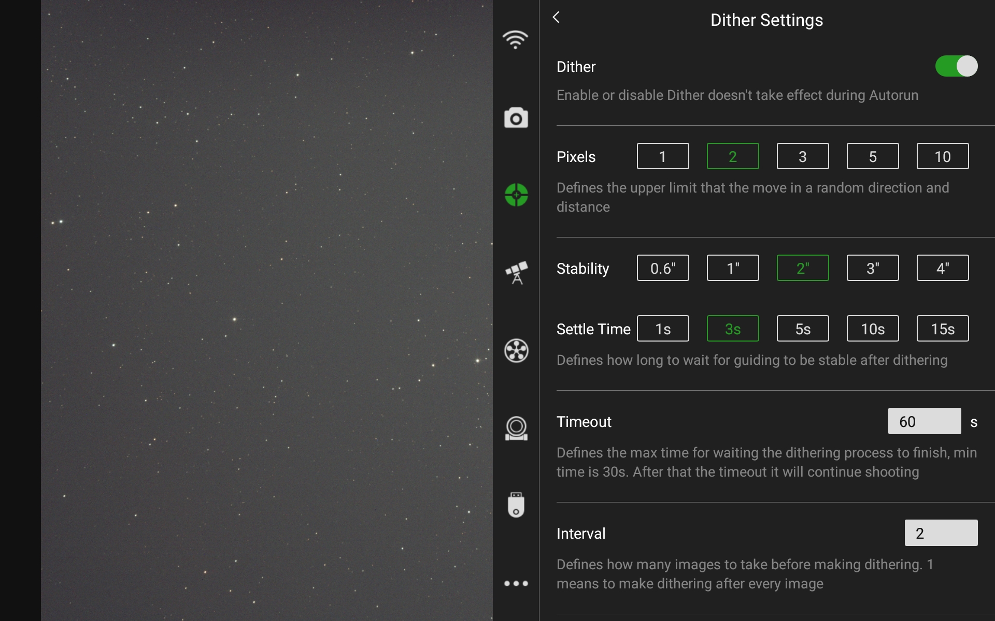The height and width of the screenshot is (621, 995).
Task: Open the three-dots more menu
Action: pos(516,583)
